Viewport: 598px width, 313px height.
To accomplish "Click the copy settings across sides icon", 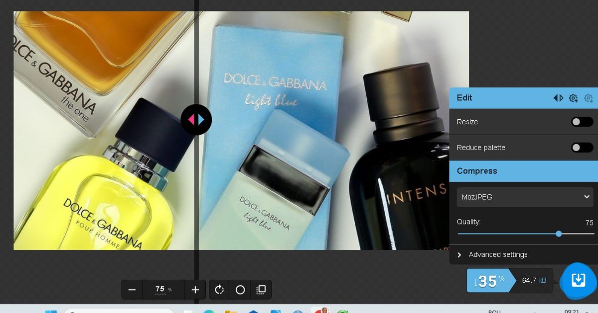I will point(558,98).
